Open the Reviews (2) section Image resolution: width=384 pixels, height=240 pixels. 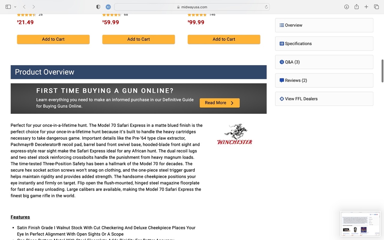tap(324, 80)
